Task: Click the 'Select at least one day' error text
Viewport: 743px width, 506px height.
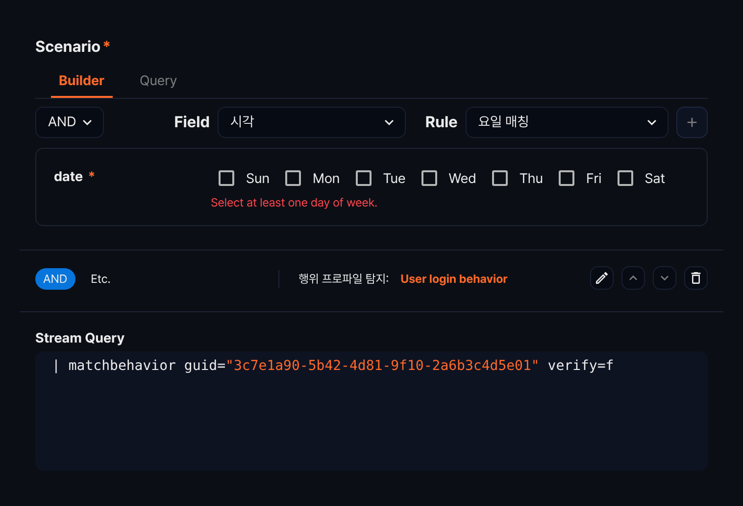Action: point(294,203)
